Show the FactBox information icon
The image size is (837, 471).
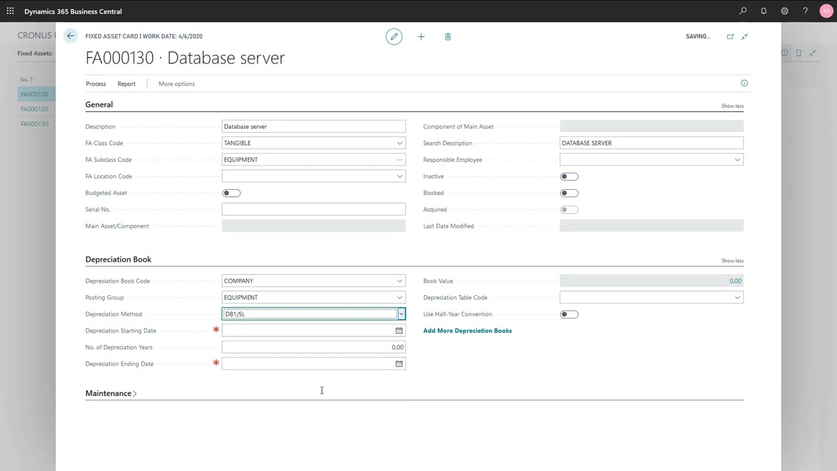744,83
